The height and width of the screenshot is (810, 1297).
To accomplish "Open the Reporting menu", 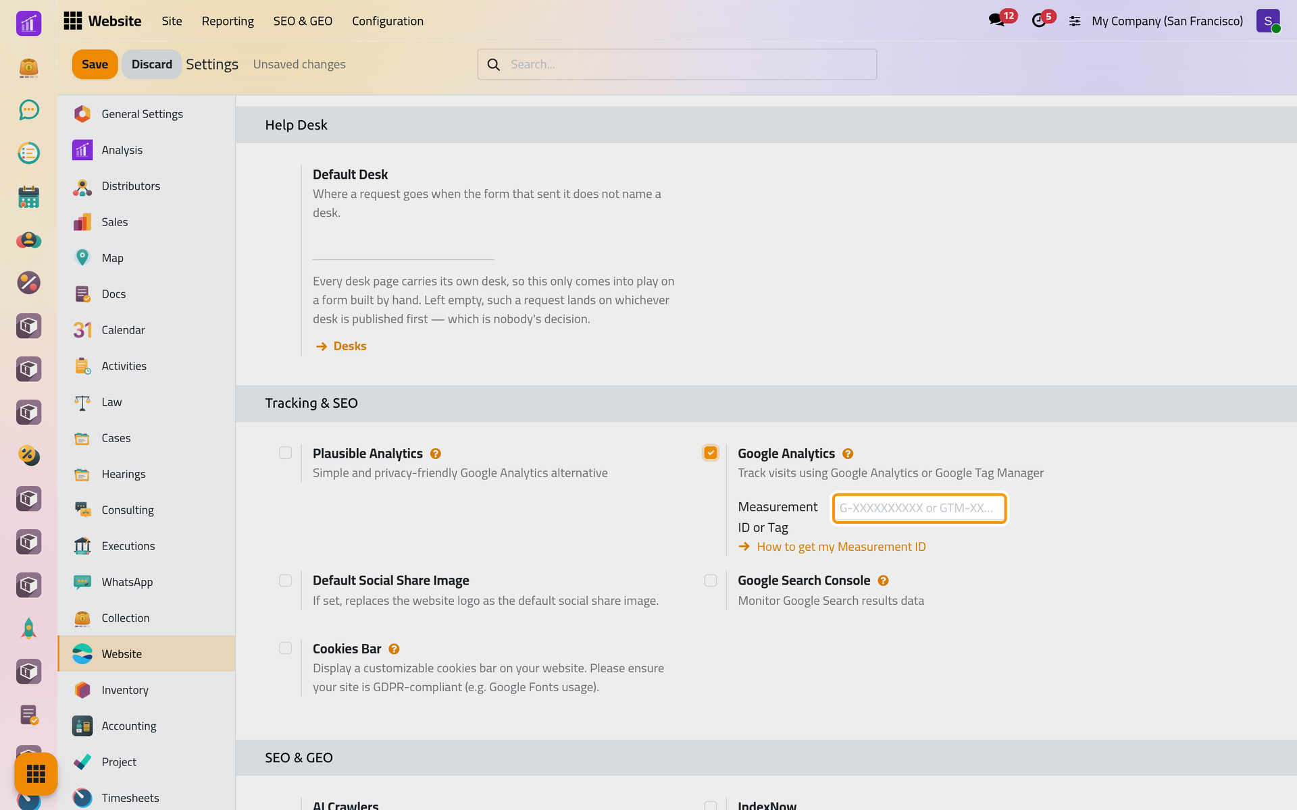I will click(228, 21).
